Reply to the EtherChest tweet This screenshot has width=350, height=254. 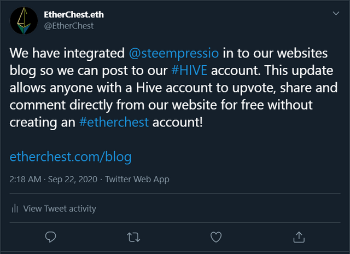51,236
